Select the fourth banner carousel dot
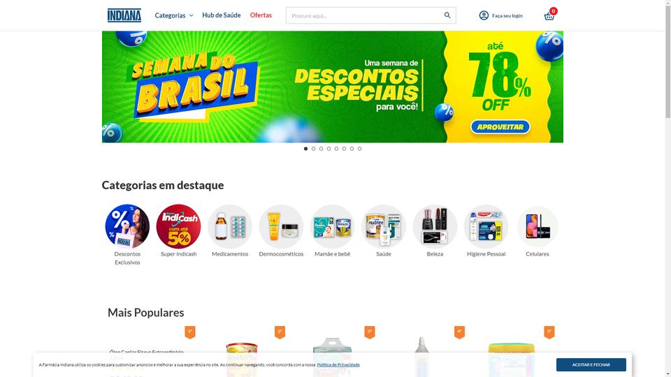The width and height of the screenshot is (671, 377). 329,149
